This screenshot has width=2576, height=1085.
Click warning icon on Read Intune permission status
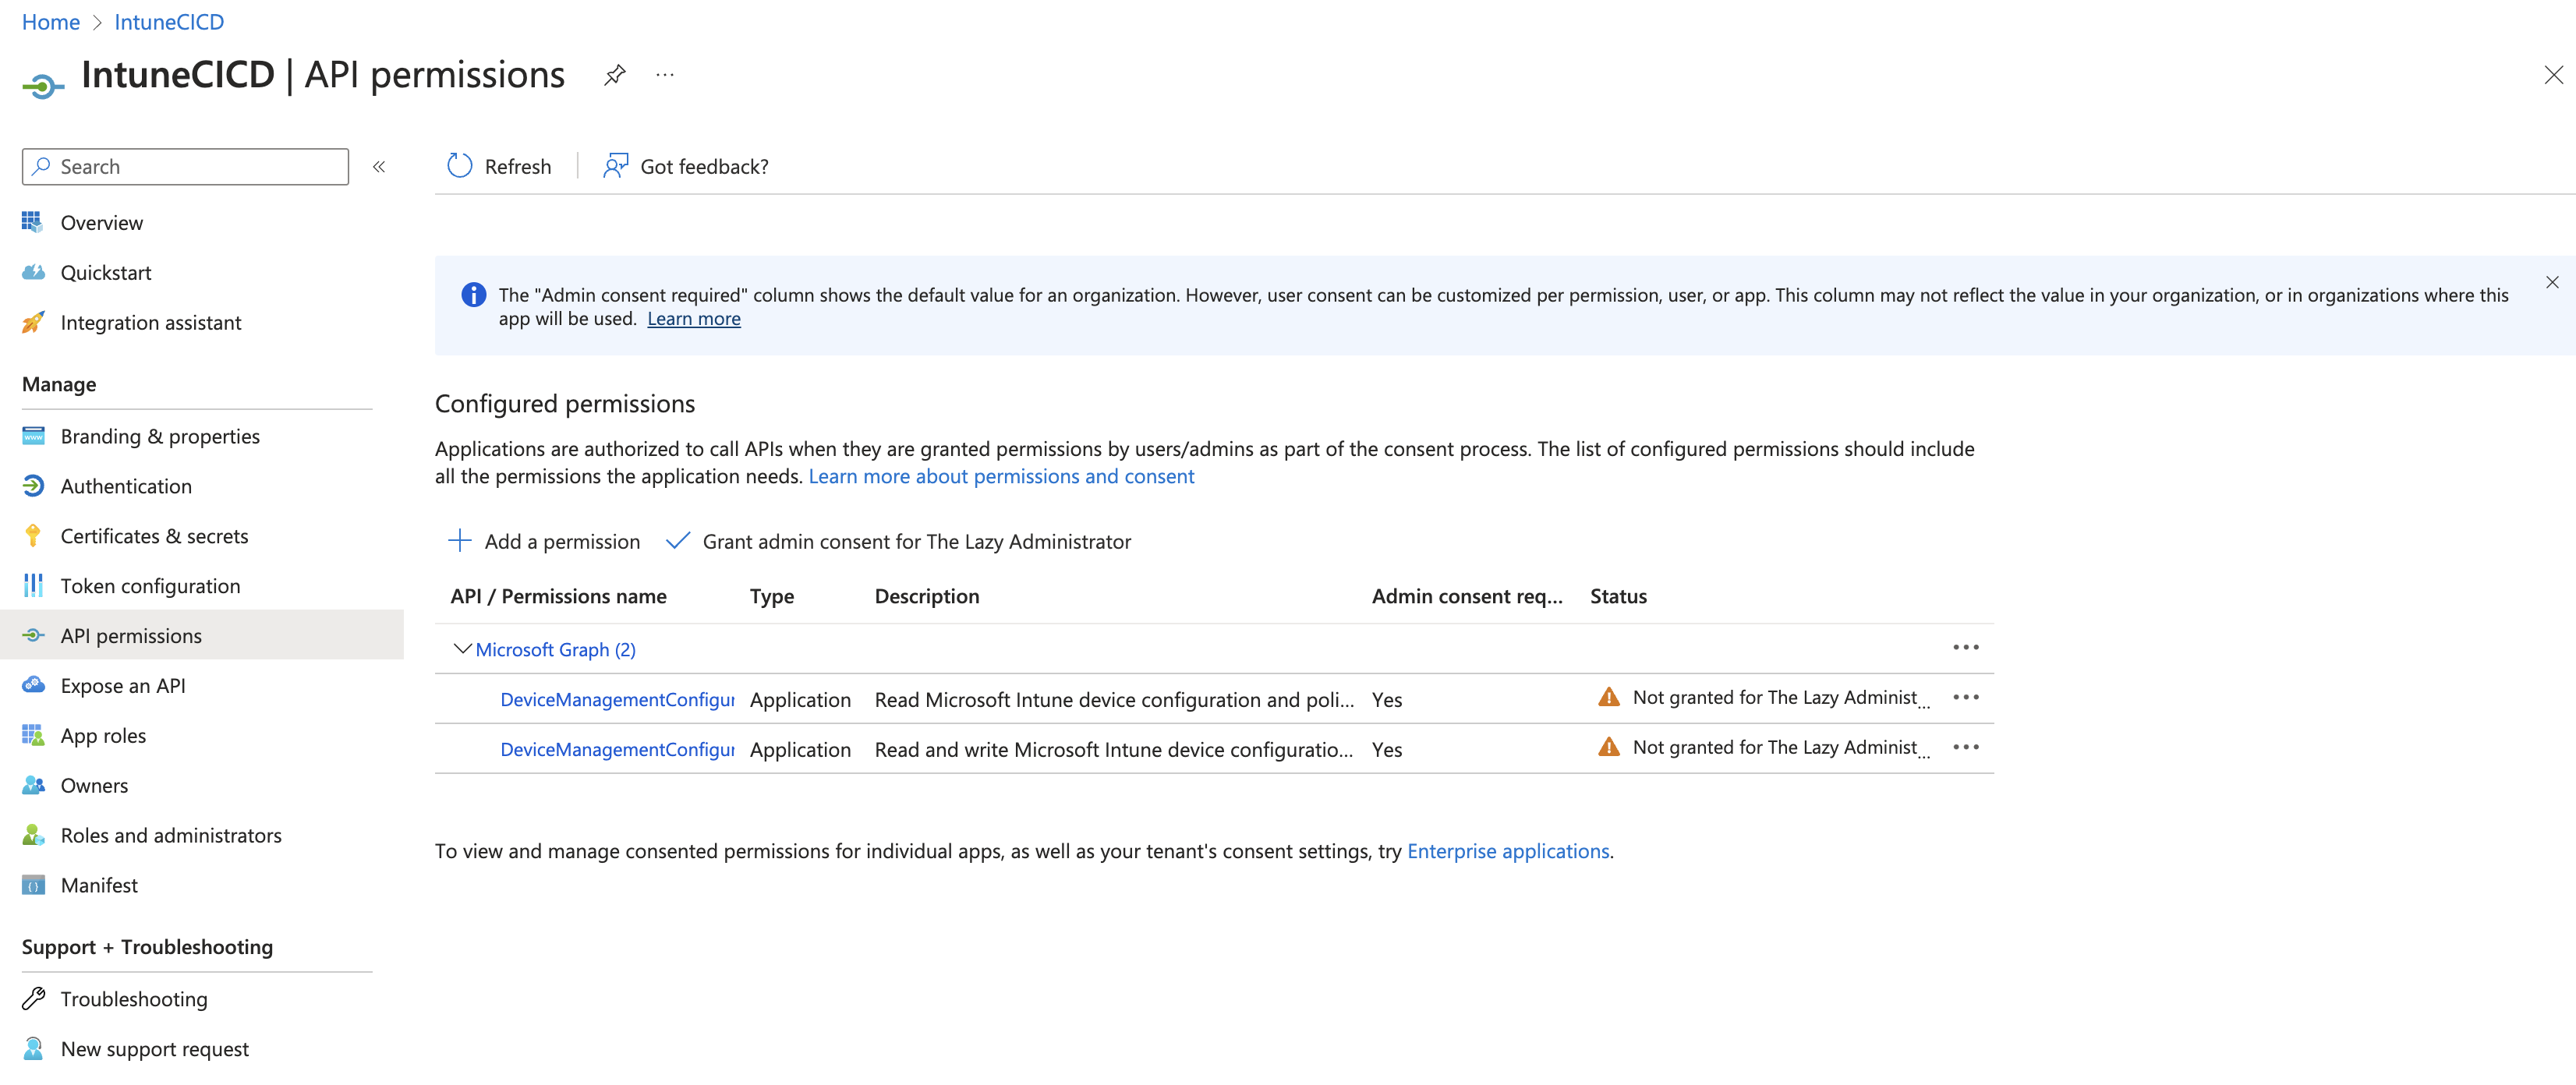(x=1608, y=697)
